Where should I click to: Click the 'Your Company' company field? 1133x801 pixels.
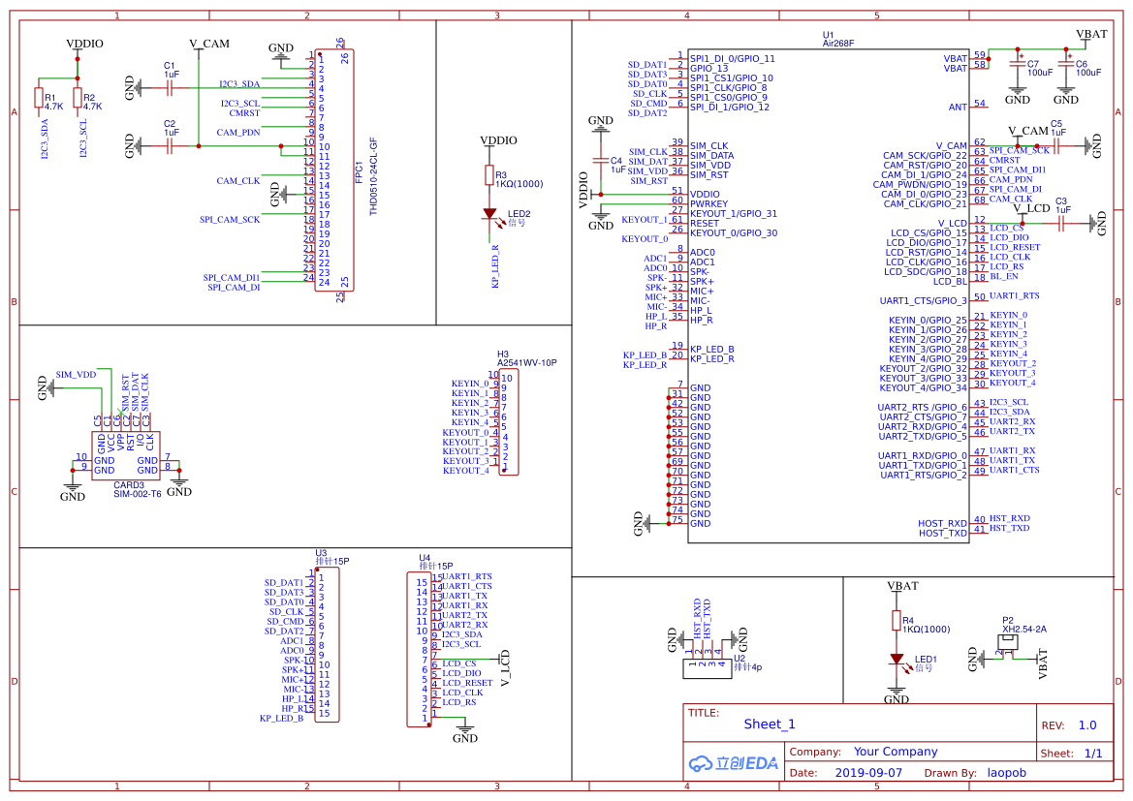tap(896, 752)
